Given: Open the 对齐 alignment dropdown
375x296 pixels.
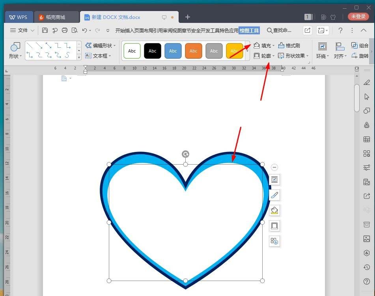Looking at the screenshot, I should (340, 56).
